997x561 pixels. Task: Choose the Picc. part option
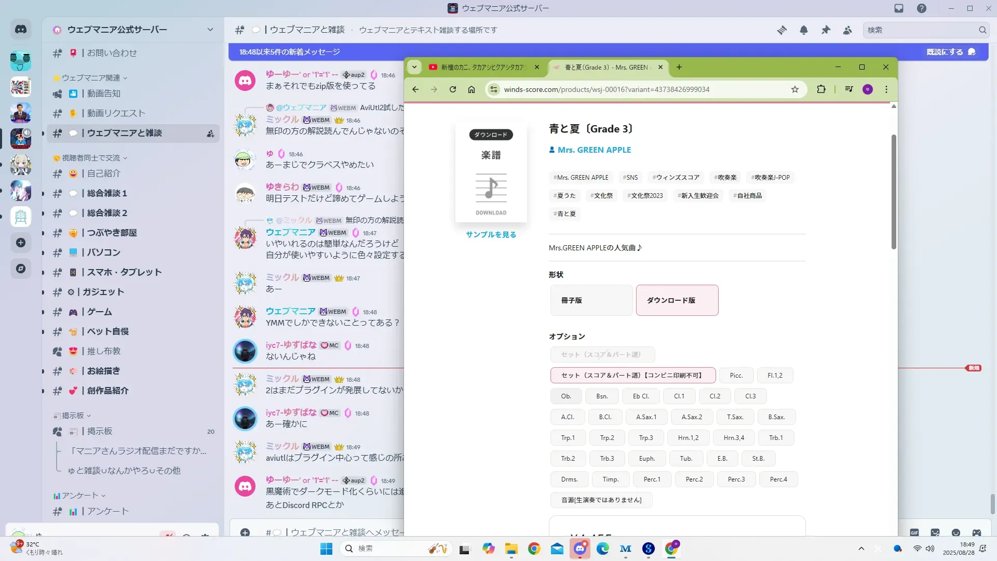tap(736, 375)
